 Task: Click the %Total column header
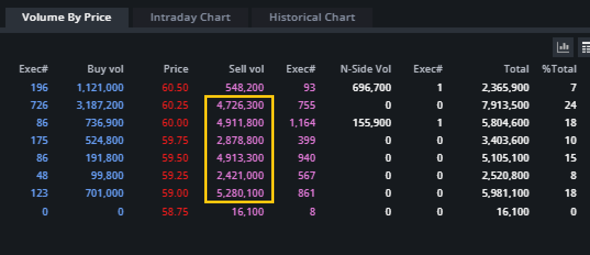559,69
